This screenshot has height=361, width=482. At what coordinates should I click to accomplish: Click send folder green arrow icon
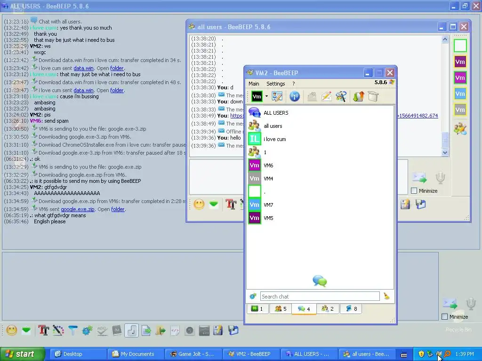(161, 330)
